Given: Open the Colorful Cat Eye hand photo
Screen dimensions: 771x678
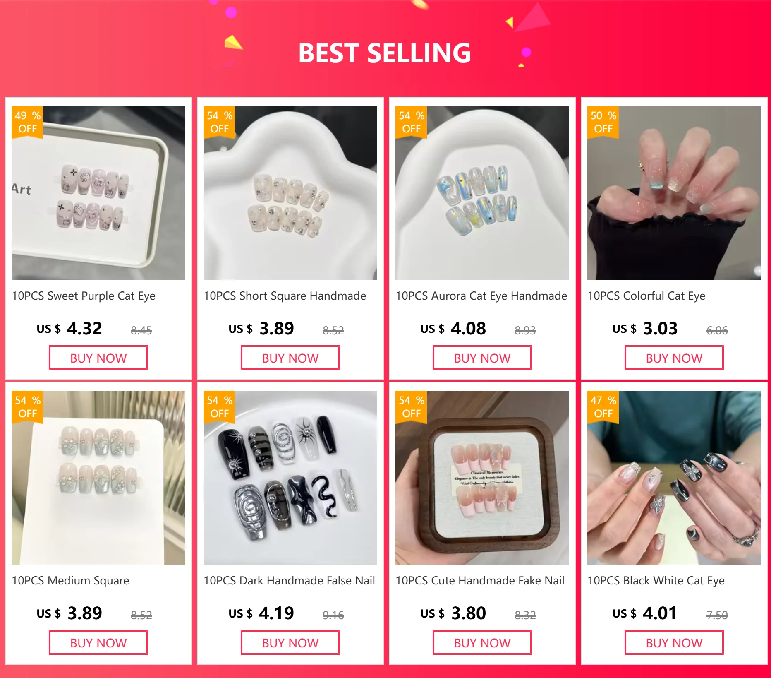Looking at the screenshot, I should point(674,193).
